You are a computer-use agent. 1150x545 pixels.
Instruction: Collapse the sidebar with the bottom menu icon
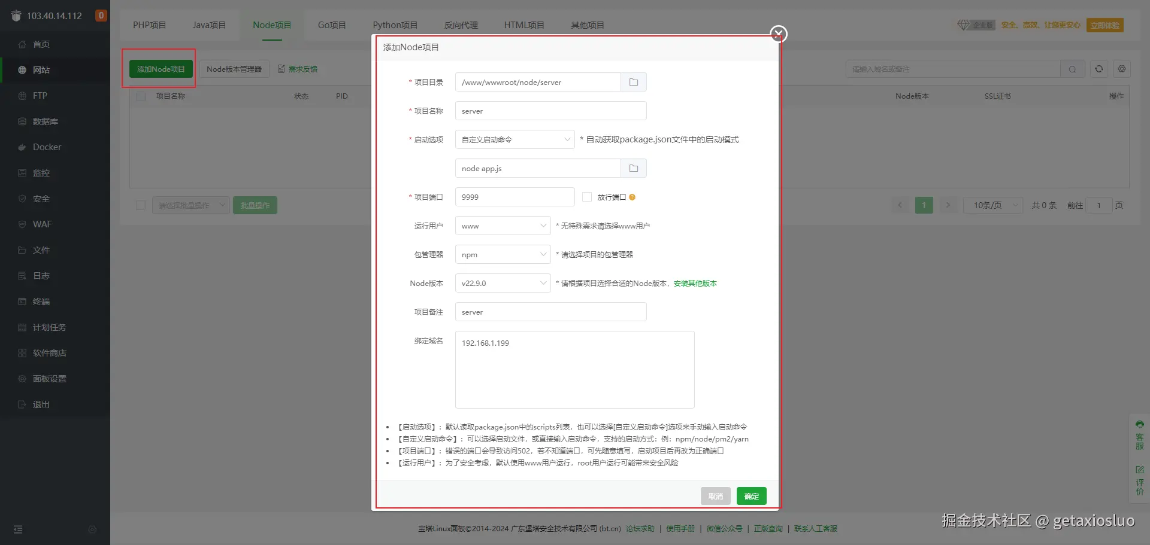[x=18, y=529]
